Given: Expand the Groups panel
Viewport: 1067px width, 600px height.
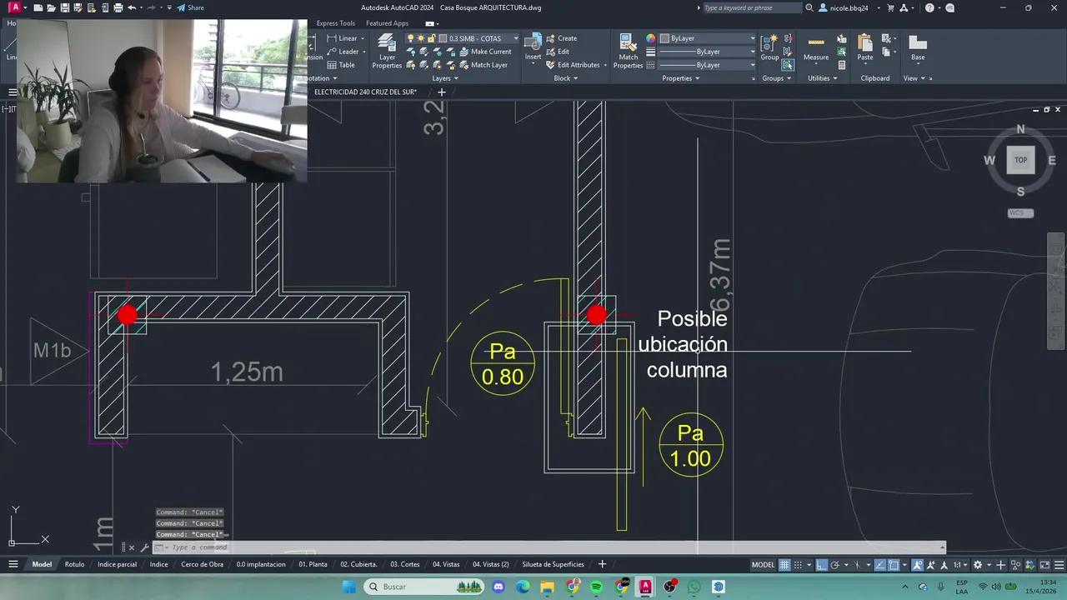Looking at the screenshot, I should point(776,78).
